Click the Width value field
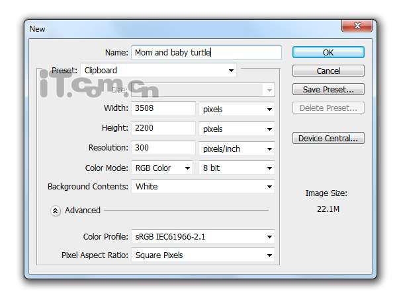397x297 pixels. click(x=163, y=109)
